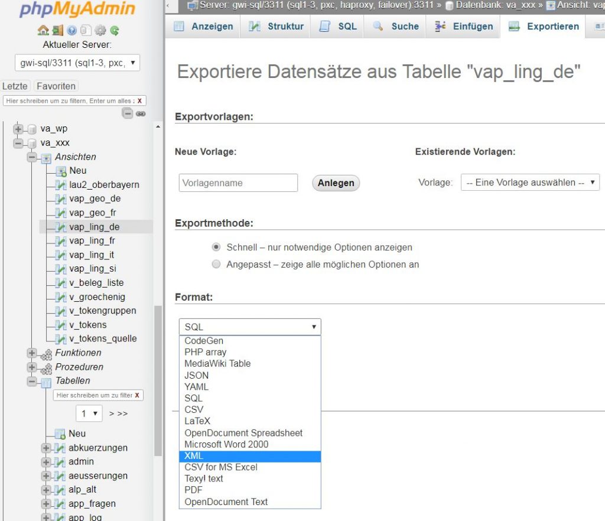Viewport: 605px width, 521px height.
Task: Click the Vorlagenname input field
Action: pos(238,183)
